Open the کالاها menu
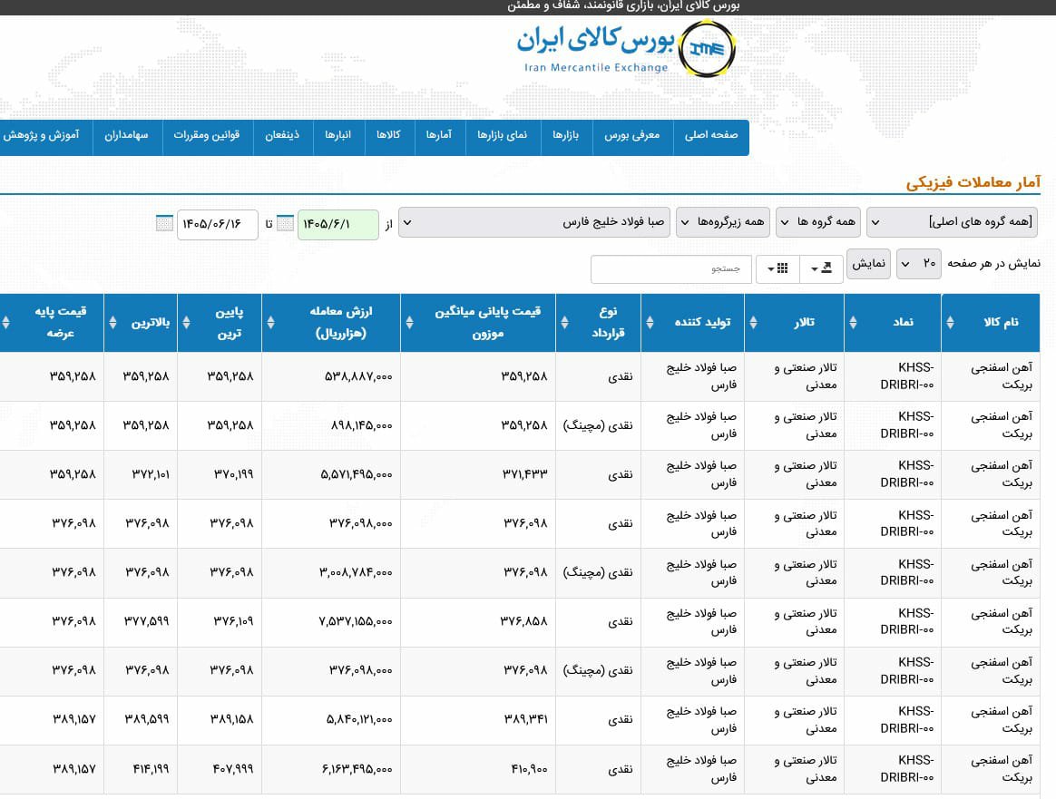Image resolution: width=1056 pixels, height=799 pixels. pos(389,135)
